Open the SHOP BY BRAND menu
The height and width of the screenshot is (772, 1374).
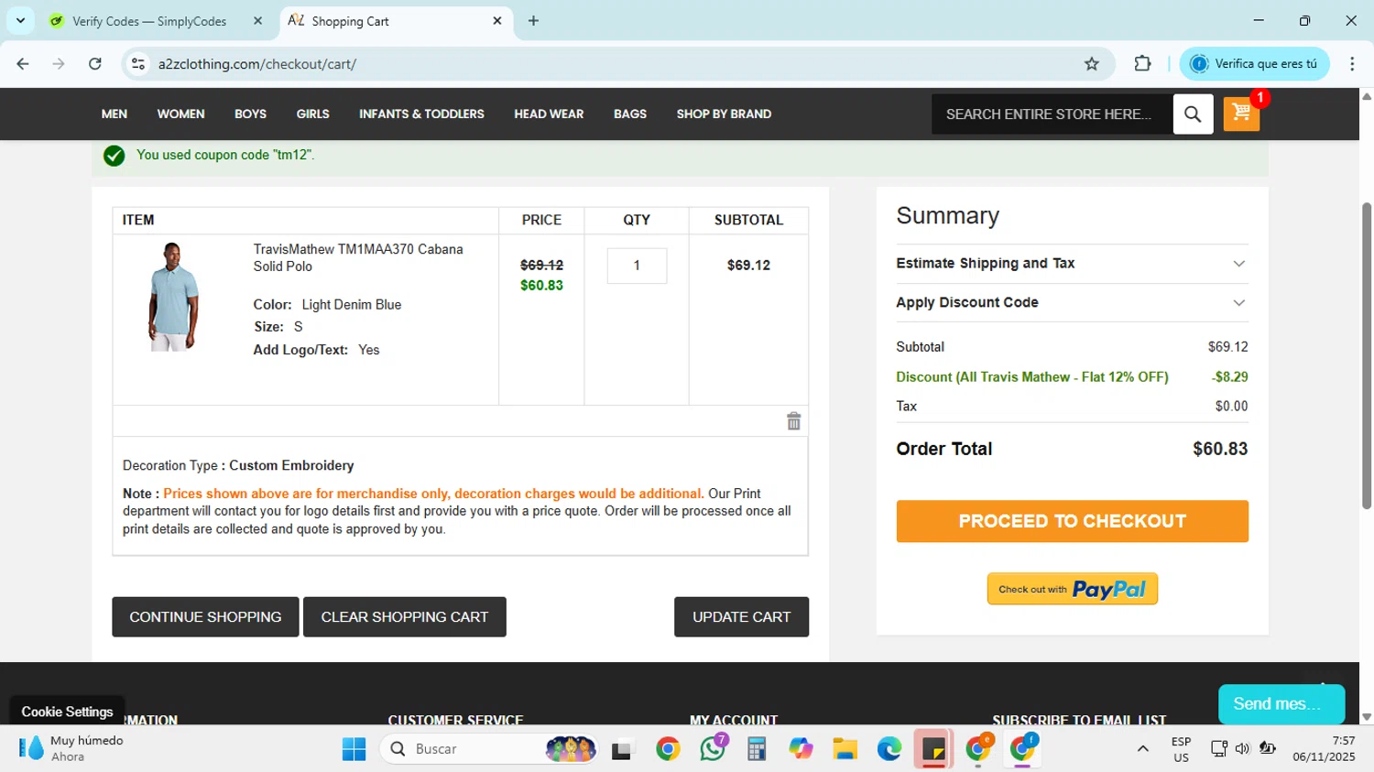click(x=724, y=114)
